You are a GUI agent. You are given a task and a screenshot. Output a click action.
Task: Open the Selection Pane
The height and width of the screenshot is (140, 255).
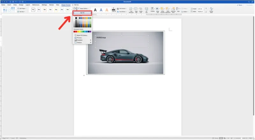[x=173, y=10]
